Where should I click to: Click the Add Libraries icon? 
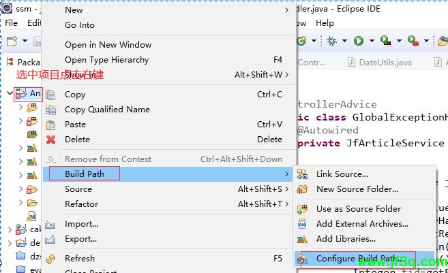(303, 239)
